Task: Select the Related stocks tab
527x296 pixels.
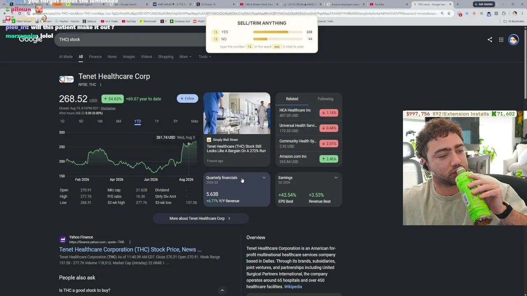Action: coord(292,99)
